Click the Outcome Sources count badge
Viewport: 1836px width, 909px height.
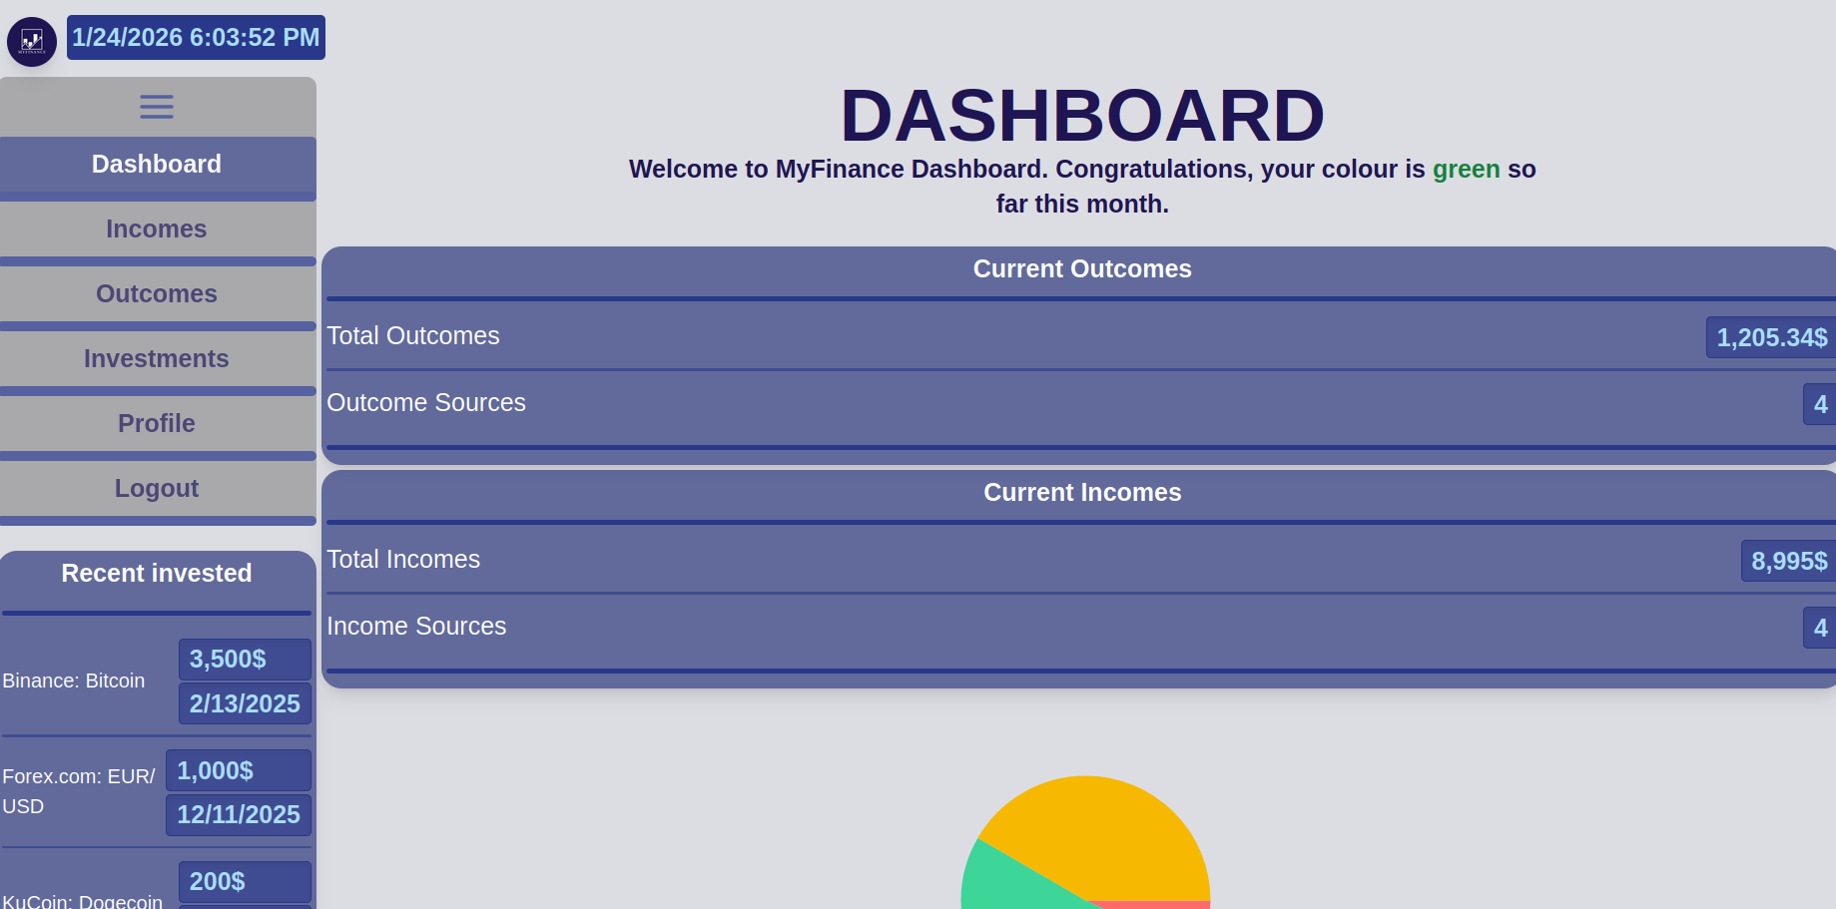click(1819, 405)
